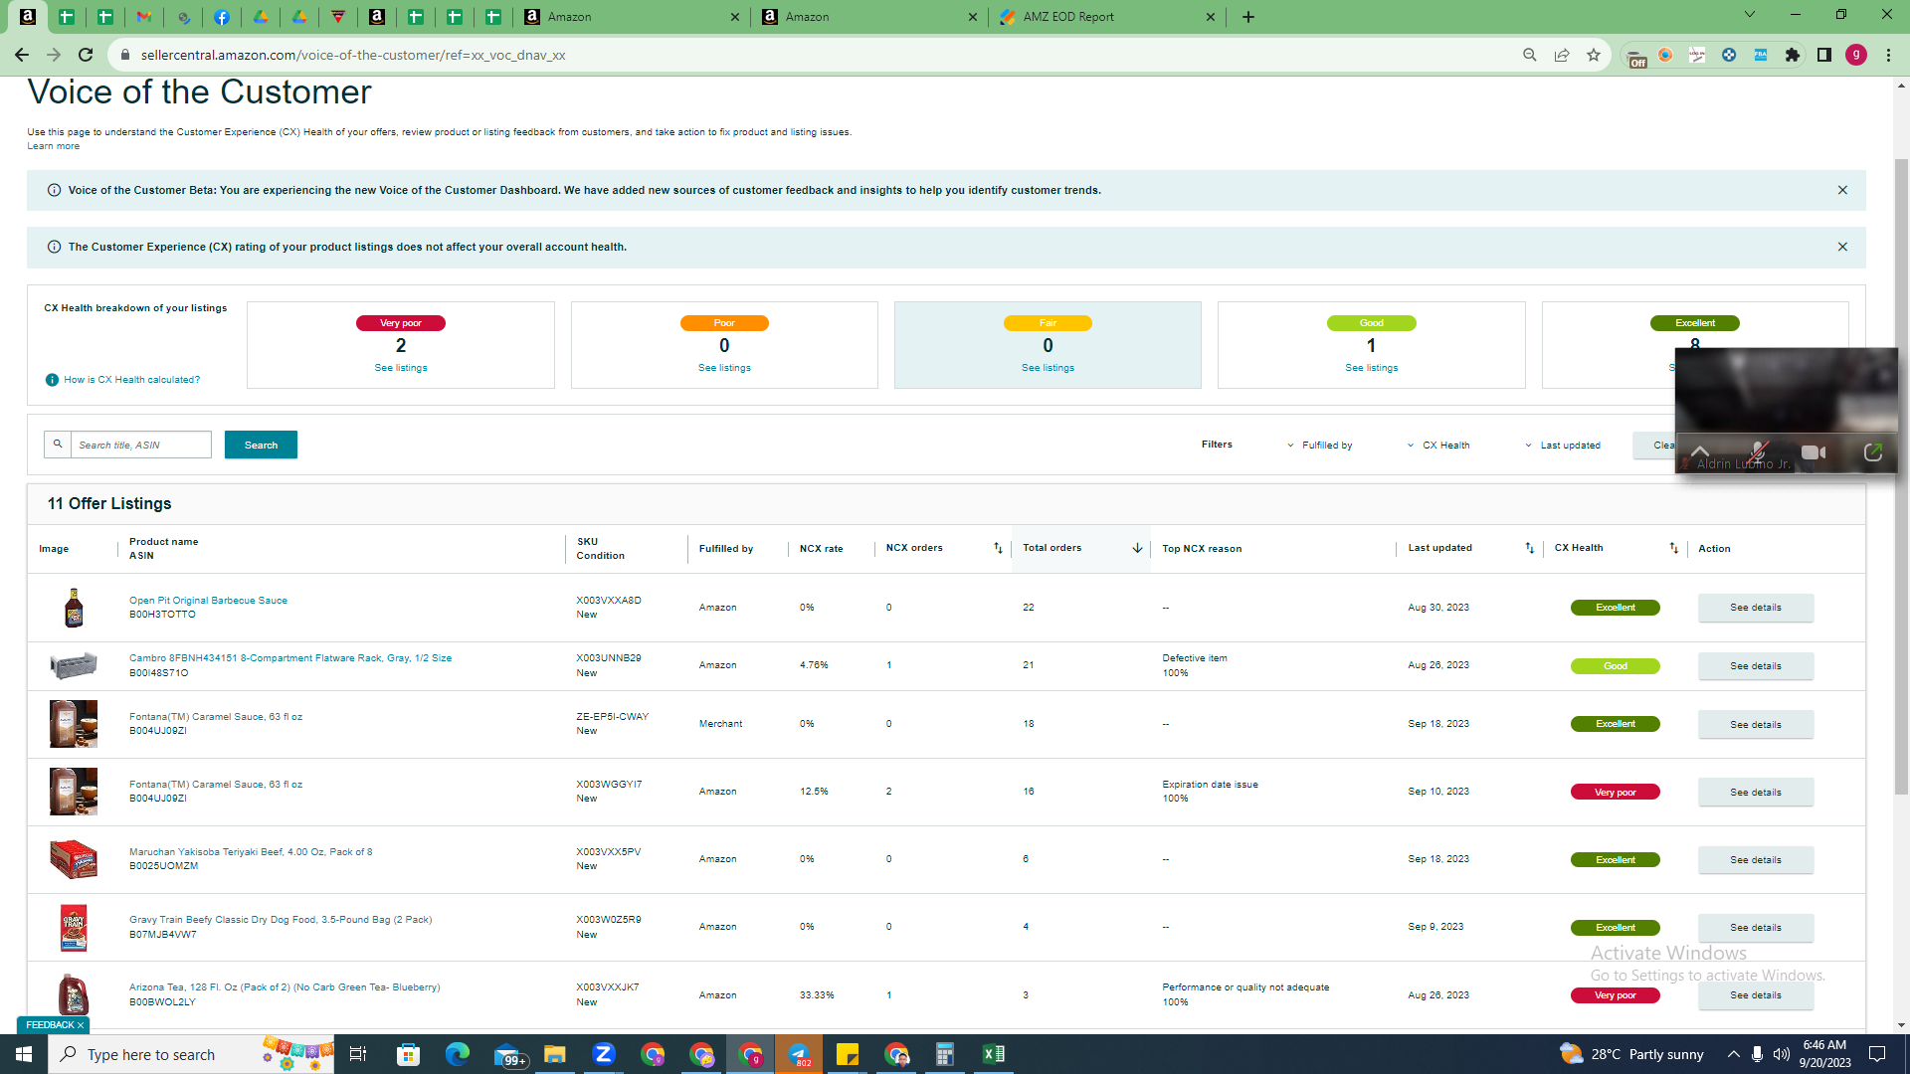Toggle the camera in the call overlay
1910x1074 pixels.
pyautogui.click(x=1814, y=452)
